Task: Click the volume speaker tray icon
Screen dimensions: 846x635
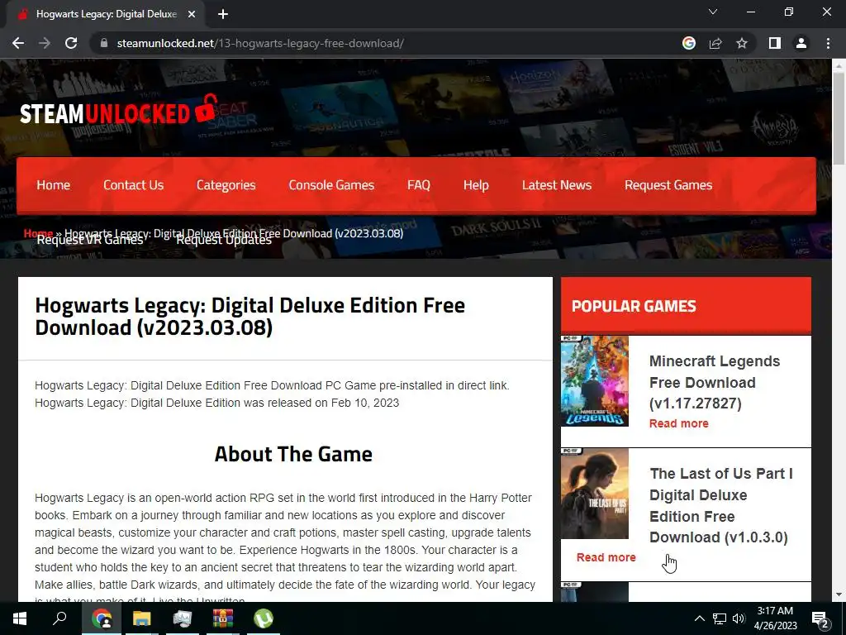Action: coord(739,618)
